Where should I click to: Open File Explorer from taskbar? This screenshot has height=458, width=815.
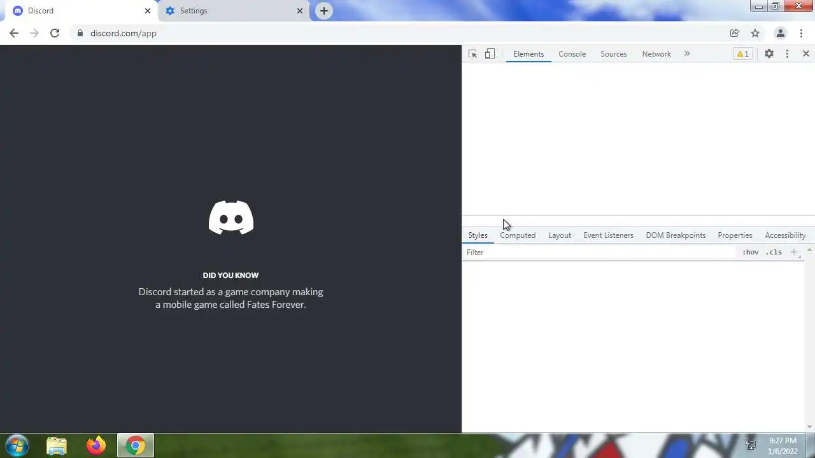click(57, 446)
